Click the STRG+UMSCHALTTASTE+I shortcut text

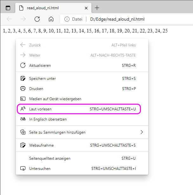point(114,169)
